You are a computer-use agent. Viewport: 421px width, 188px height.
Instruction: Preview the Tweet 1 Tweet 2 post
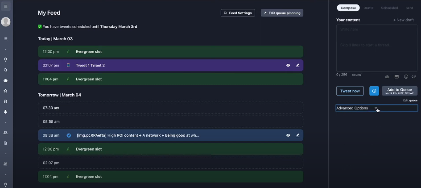click(x=288, y=65)
